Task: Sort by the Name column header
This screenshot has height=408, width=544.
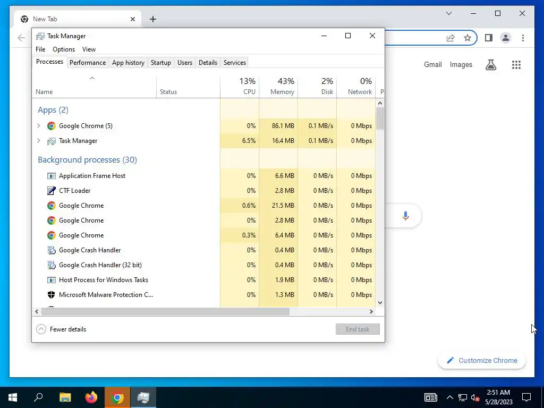Action: pyautogui.click(x=95, y=87)
